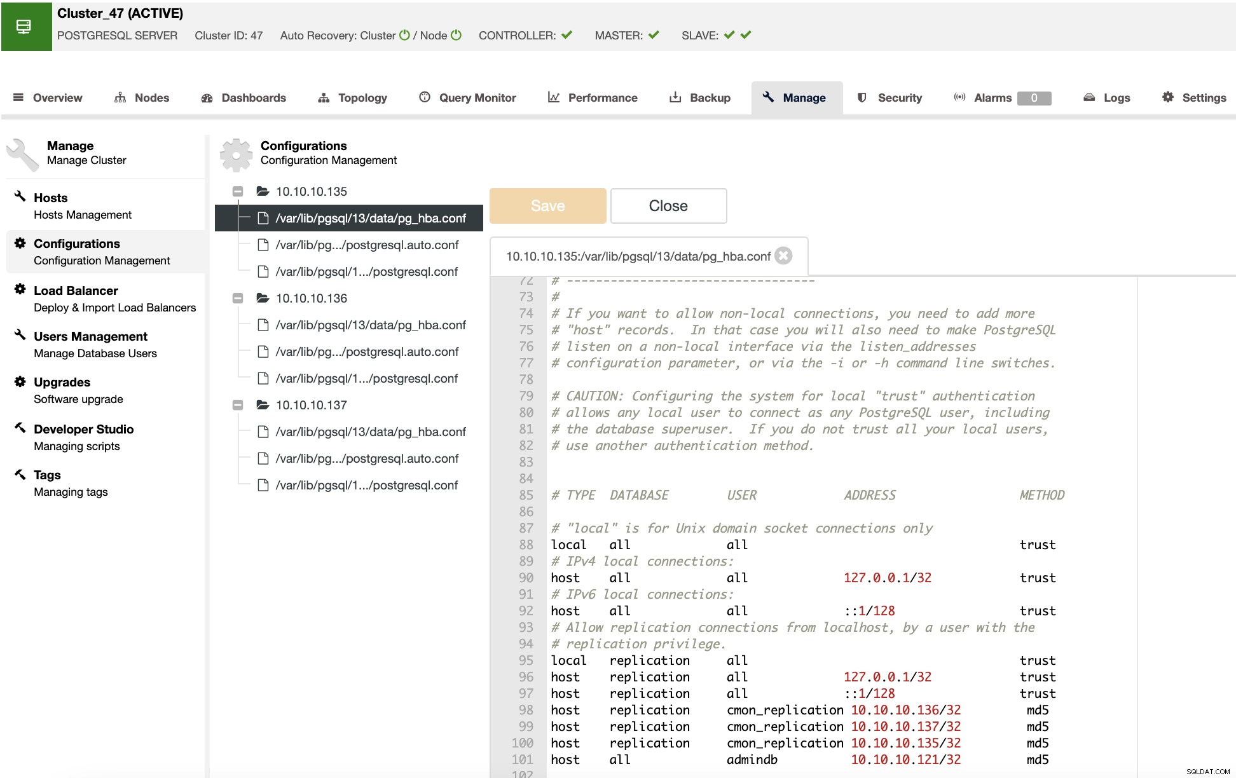Open postgresql.conf under 10.10.10.135
This screenshot has height=778, width=1236.
(358, 271)
